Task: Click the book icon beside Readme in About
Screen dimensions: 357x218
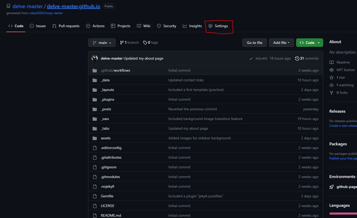Action: [x=332, y=62]
